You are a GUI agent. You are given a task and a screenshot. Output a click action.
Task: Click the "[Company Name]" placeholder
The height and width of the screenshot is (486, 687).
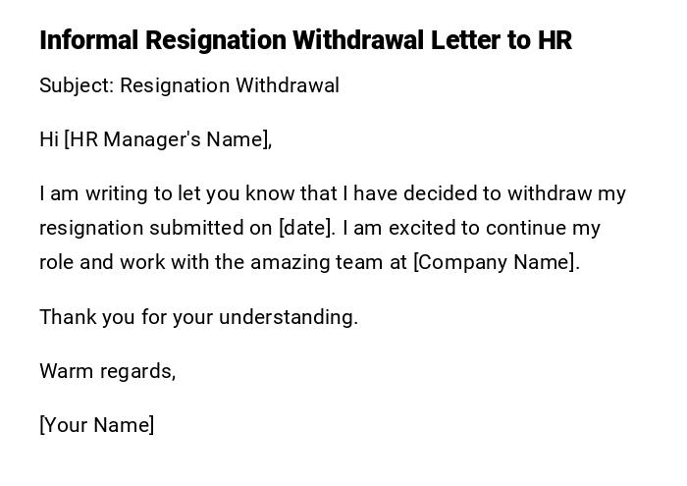click(x=496, y=262)
